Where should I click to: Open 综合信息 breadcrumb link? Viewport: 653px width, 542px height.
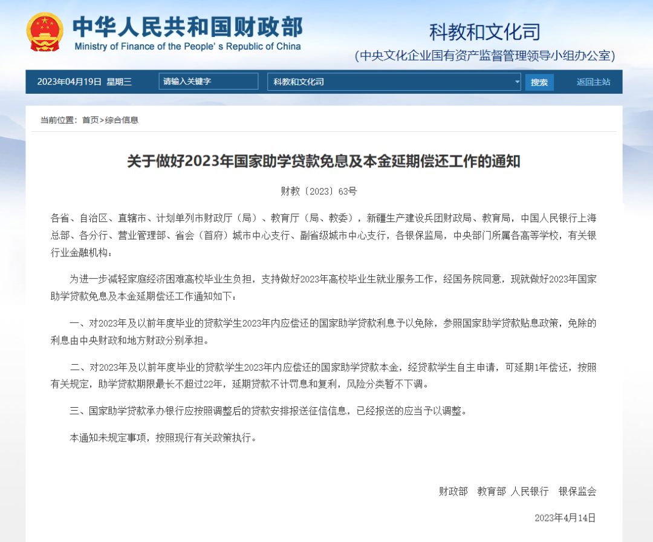point(122,120)
